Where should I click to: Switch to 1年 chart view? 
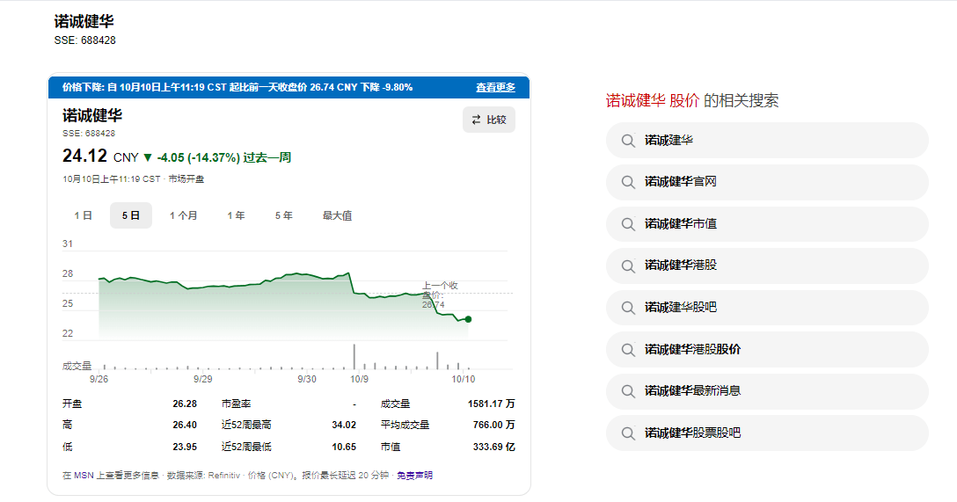click(x=236, y=215)
